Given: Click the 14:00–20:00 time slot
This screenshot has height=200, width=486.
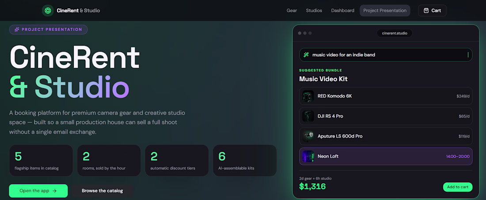Looking at the screenshot, I should click(x=457, y=156).
